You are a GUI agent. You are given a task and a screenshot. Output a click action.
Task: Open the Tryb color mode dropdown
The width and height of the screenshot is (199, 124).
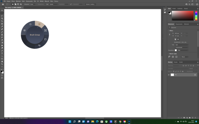click(x=181, y=45)
